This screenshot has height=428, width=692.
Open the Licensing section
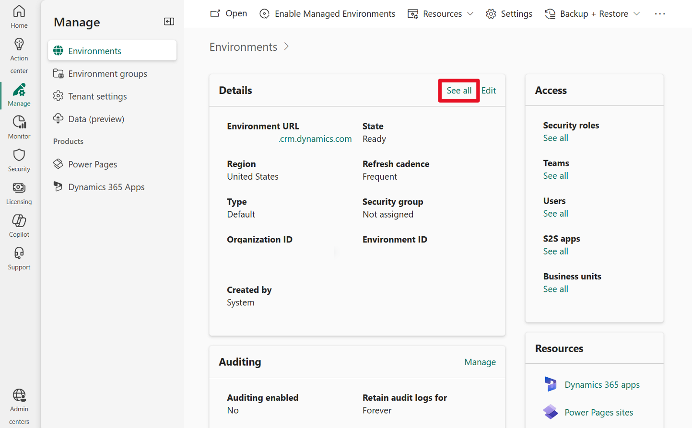pyautogui.click(x=19, y=191)
